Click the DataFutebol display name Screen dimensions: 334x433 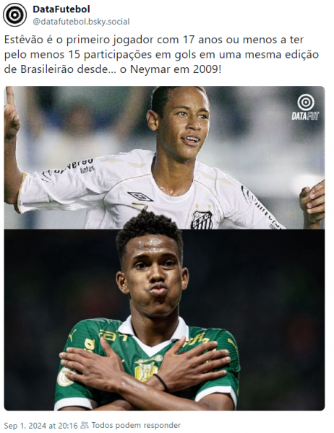pos(61,9)
